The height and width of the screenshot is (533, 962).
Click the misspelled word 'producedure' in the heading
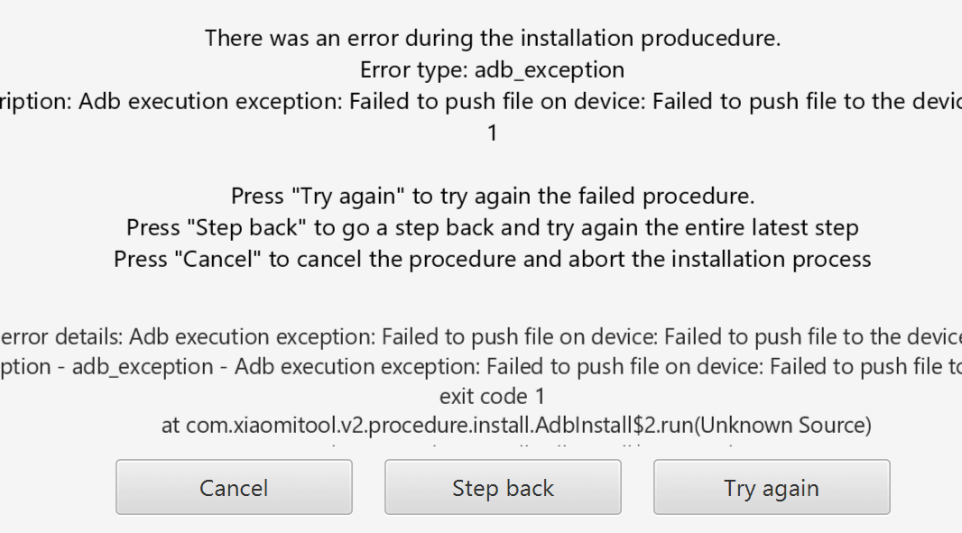[x=710, y=38]
